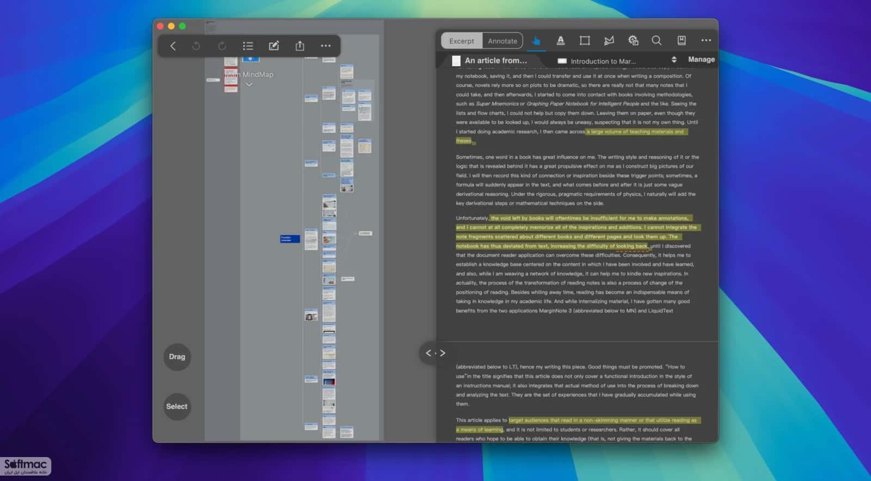This screenshot has height=481, width=871.
Task: Switch to 'An article from...' tab
Action: point(490,61)
